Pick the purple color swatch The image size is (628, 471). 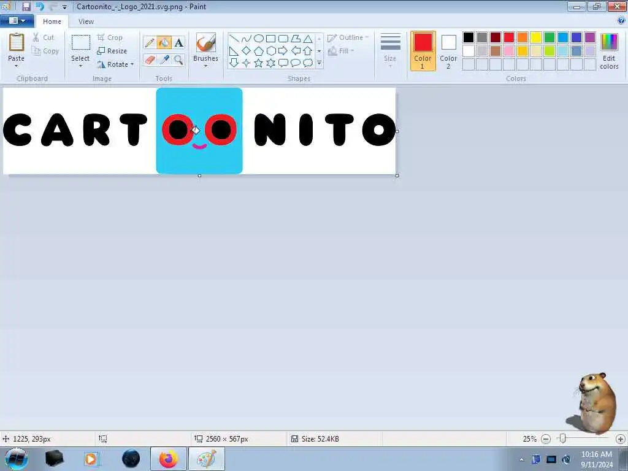point(590,37)
